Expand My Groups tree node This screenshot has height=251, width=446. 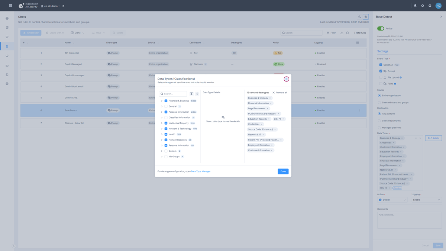click(x=162, y=157)
